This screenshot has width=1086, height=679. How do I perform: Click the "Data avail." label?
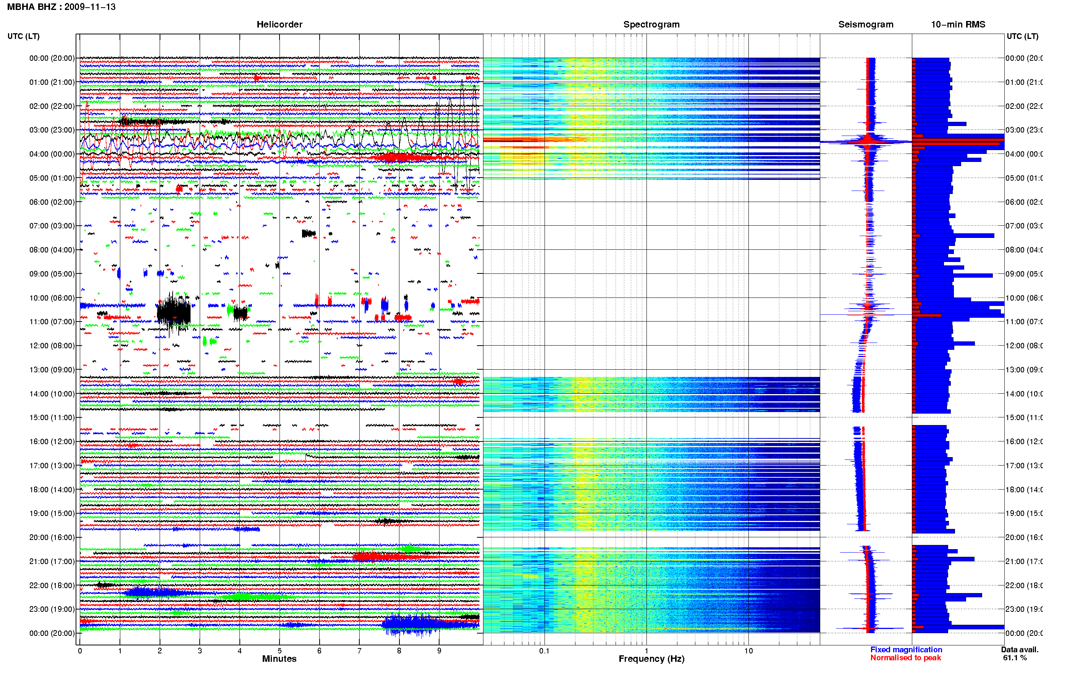1020,649
